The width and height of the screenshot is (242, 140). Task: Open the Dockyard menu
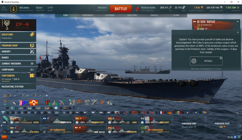click(x=18, y=37)
